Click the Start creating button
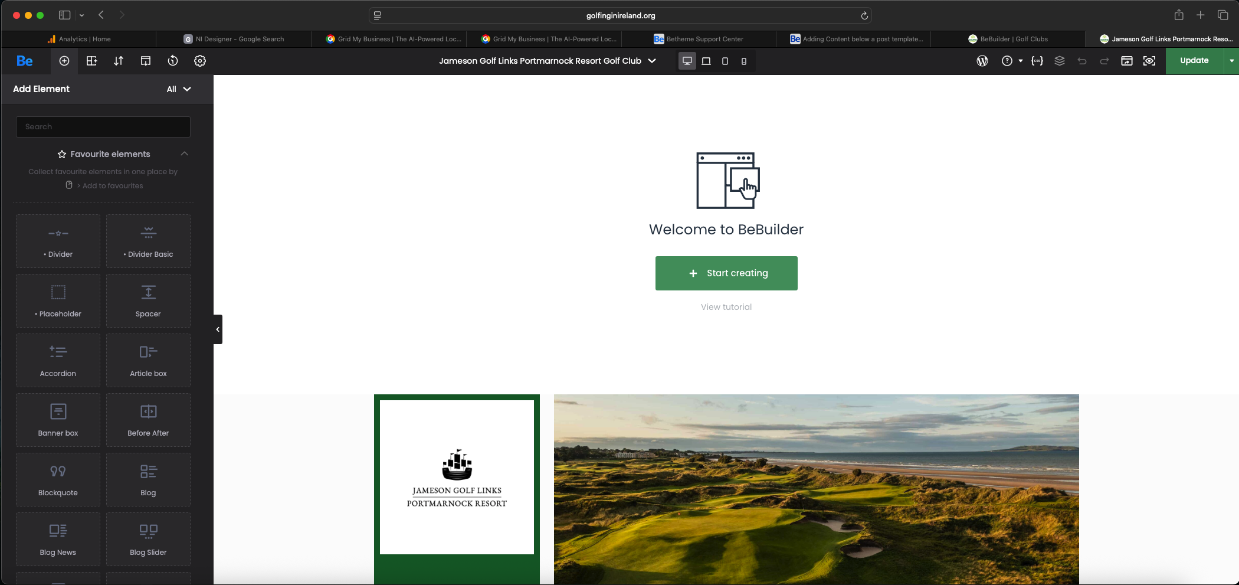The image size is (1239, 585). (726, 273)
